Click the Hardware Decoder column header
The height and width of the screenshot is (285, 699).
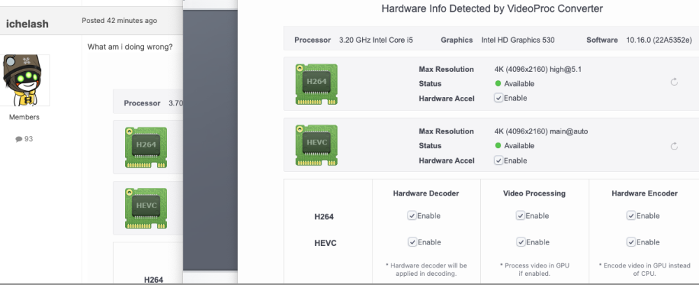point(426,193)
